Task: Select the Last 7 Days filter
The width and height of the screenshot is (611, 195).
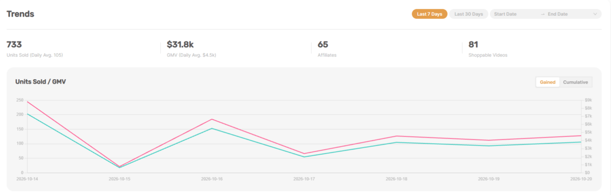Action: tap(429, 14)
